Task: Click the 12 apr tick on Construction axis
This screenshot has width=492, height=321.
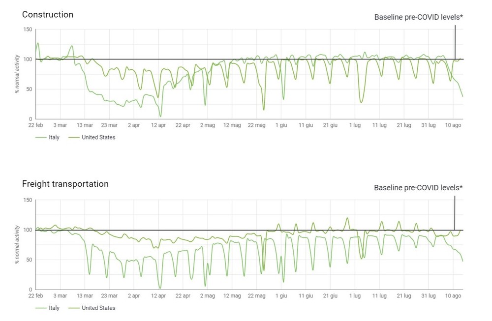Action: 158,125
